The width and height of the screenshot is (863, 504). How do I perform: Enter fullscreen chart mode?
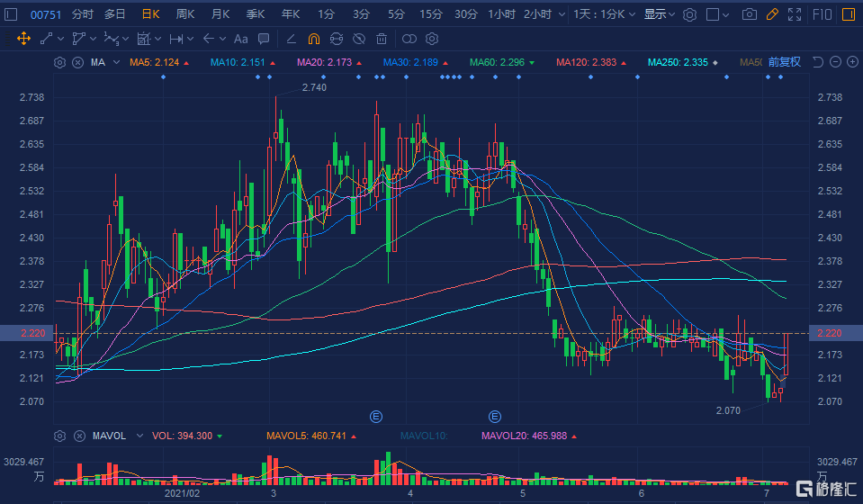point(795,14)
